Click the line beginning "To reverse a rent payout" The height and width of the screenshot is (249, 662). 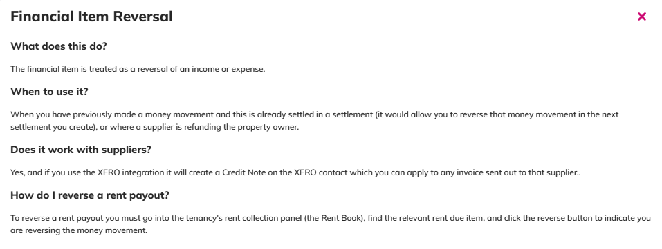[x=331, y=218]
